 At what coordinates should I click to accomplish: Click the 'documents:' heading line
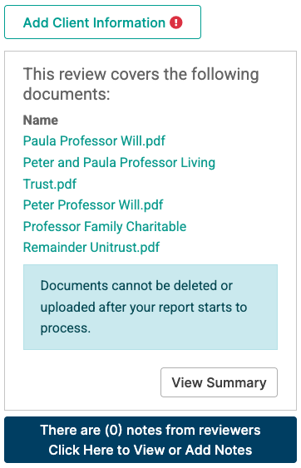pos(67,94)
